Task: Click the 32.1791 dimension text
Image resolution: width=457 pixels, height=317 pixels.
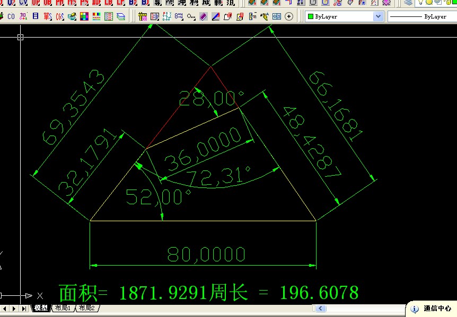Action: pos(87,162)
